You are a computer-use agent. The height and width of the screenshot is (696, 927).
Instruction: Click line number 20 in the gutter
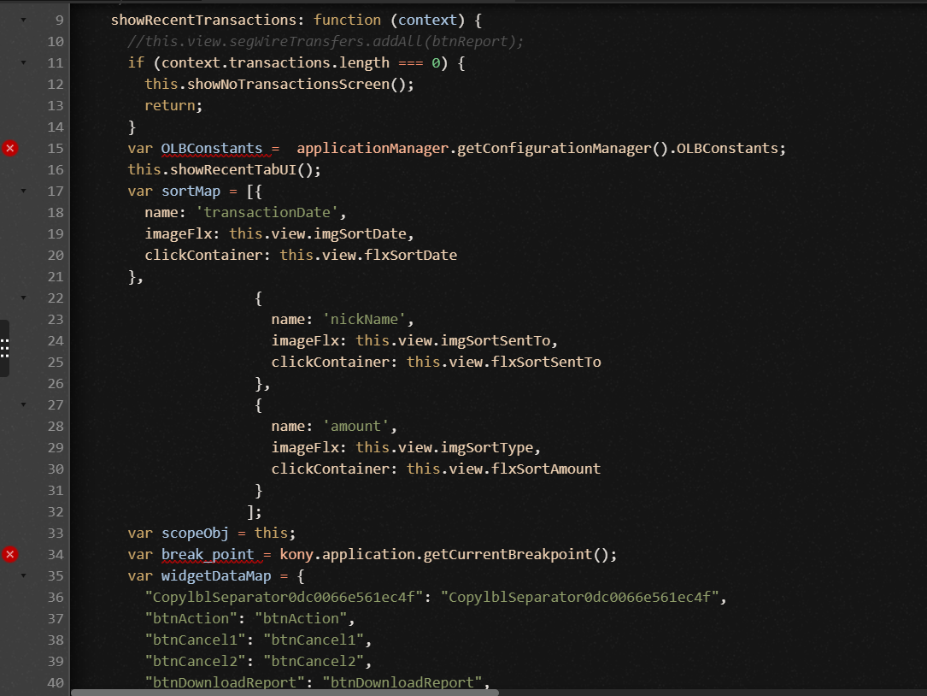pyautogui.click(x=55, y=255)
